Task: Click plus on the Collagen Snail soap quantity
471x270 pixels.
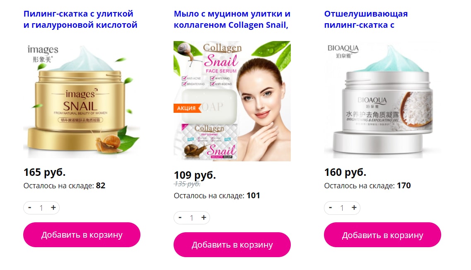Action: [x=204, y=217]
